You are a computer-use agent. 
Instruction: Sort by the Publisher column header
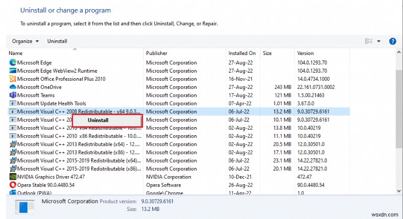click(157, 53)
